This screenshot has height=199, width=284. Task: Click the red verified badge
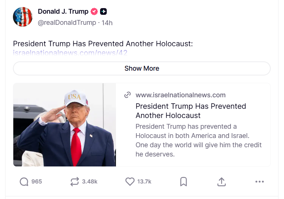point(94,11)
